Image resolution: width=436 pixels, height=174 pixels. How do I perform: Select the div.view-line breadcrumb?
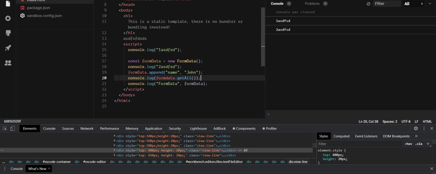pos(298,162)
